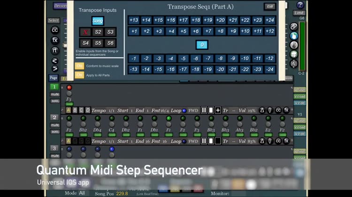Click the stop icon in sequencer 2 row
This screenshot has height=197, width=352.
point(211,141)
